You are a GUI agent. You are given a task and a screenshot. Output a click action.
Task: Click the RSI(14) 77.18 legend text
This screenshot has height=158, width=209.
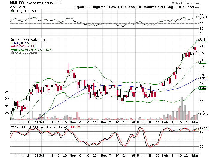click(26, 11)
